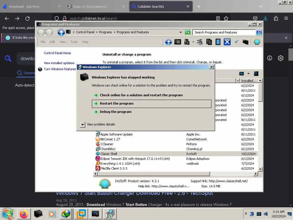Viewport: 293px width, 220px height.
Task: Click the blue X delete icon in toolbar
Action: (x=227, y=42)
